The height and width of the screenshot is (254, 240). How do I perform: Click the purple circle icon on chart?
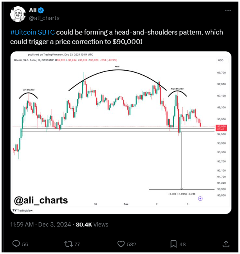(x=200, y=198)
